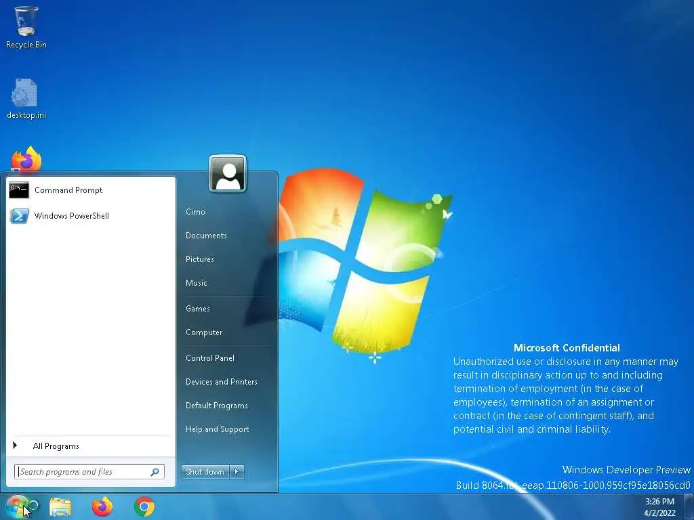Launch Google Chrome from the taskbar
The image size is (694, 520).
click(144, 506)
